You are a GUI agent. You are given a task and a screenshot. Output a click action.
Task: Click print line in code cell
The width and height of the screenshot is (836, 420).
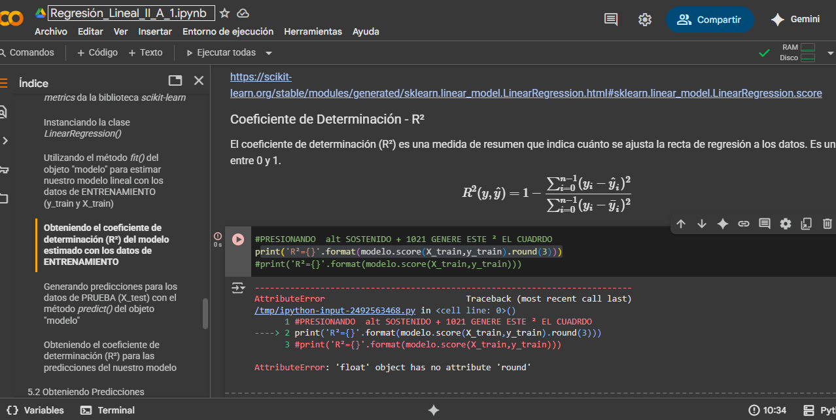[408, 252]
